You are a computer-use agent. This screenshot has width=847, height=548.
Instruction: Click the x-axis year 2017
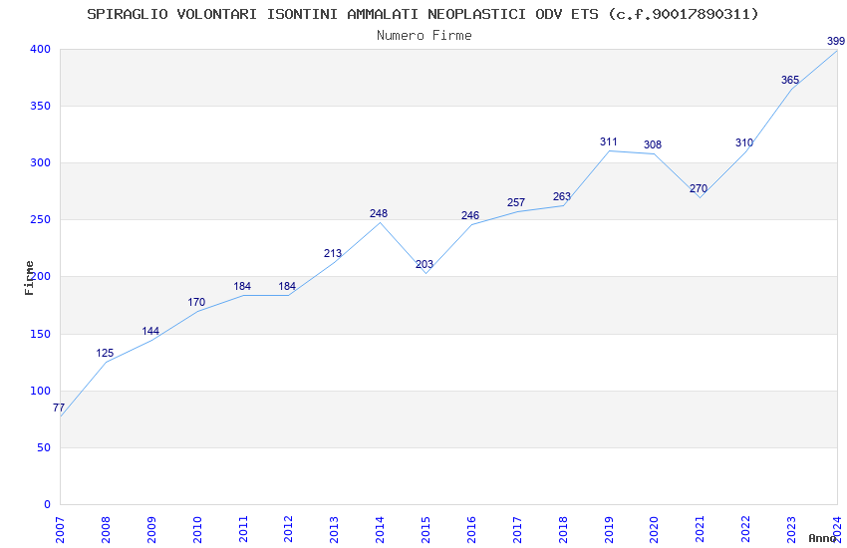click(x=517, y=530)
